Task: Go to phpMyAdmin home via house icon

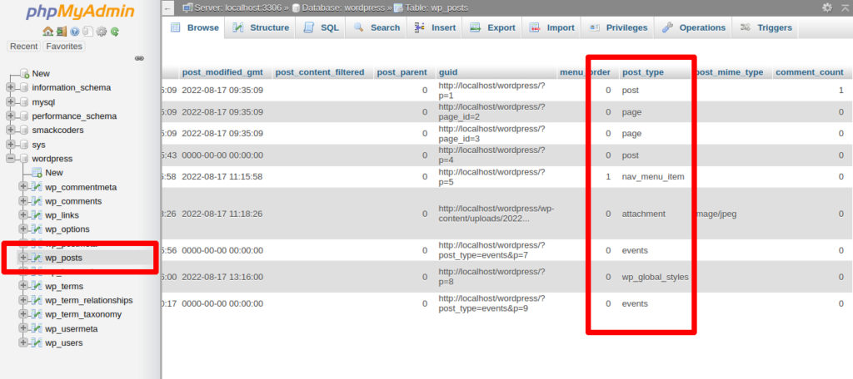Action: coord(47,32)
